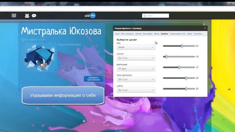Click the Имя font size slider handle
Screen dimensions: 235x132
182,46
